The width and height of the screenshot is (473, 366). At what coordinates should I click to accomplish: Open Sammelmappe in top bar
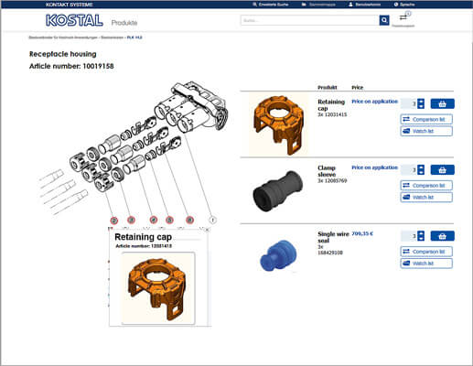pyautogui.click(x=318, y=5)
